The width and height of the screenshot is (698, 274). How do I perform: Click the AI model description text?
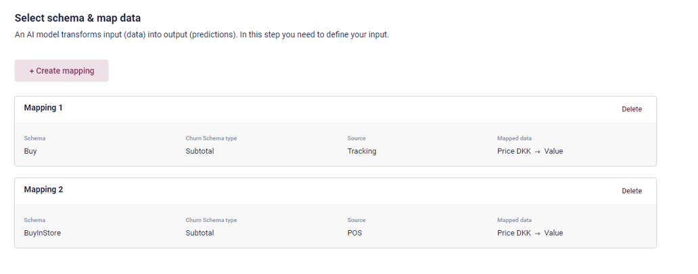[x=202, y=34]
